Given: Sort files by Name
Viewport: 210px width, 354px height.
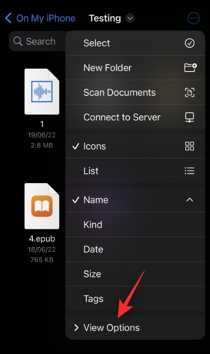Looking at the screenshot, I should click(135, 200).
